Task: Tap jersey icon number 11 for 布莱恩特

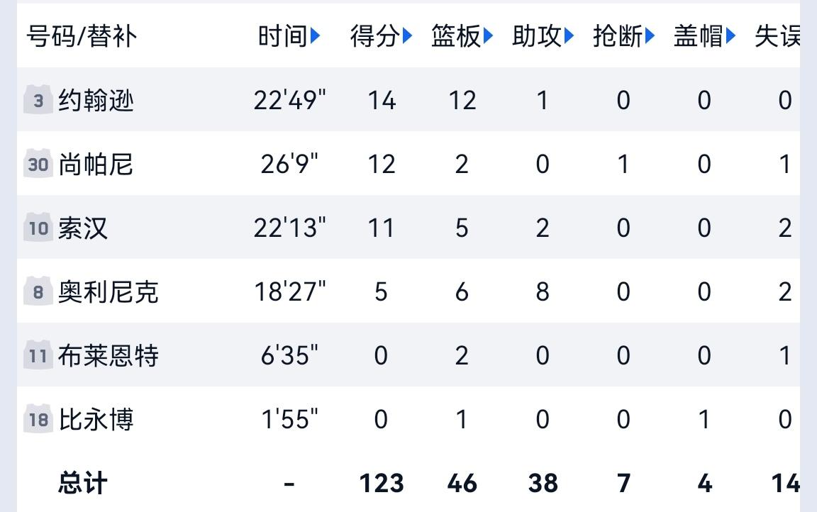Action: (x=38, y=355)
